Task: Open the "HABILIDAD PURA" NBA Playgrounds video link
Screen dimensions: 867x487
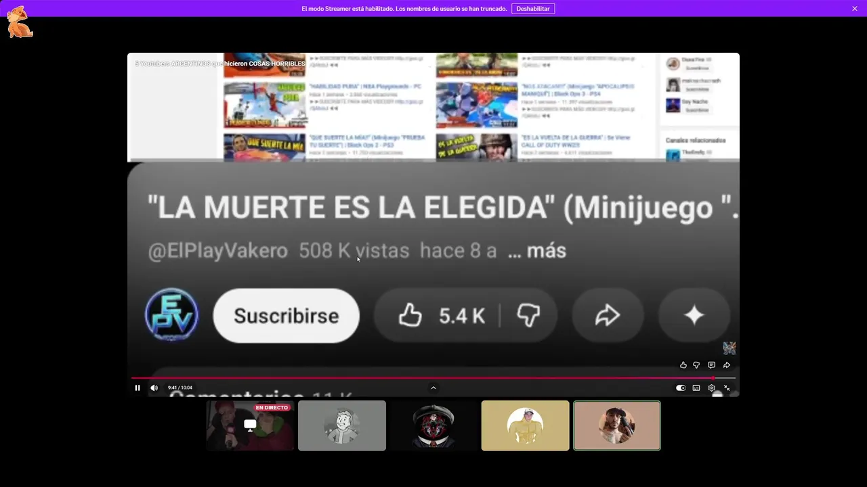Action: 365,87
